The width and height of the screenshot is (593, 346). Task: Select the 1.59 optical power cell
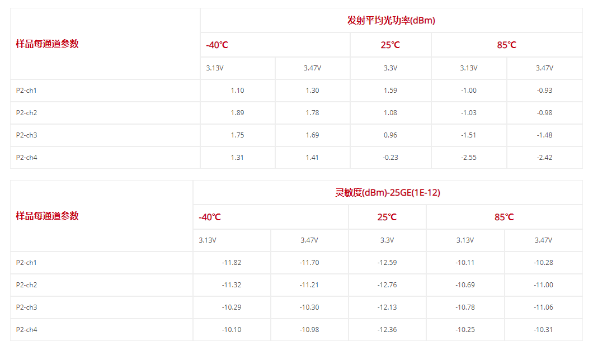click(390, 91)
